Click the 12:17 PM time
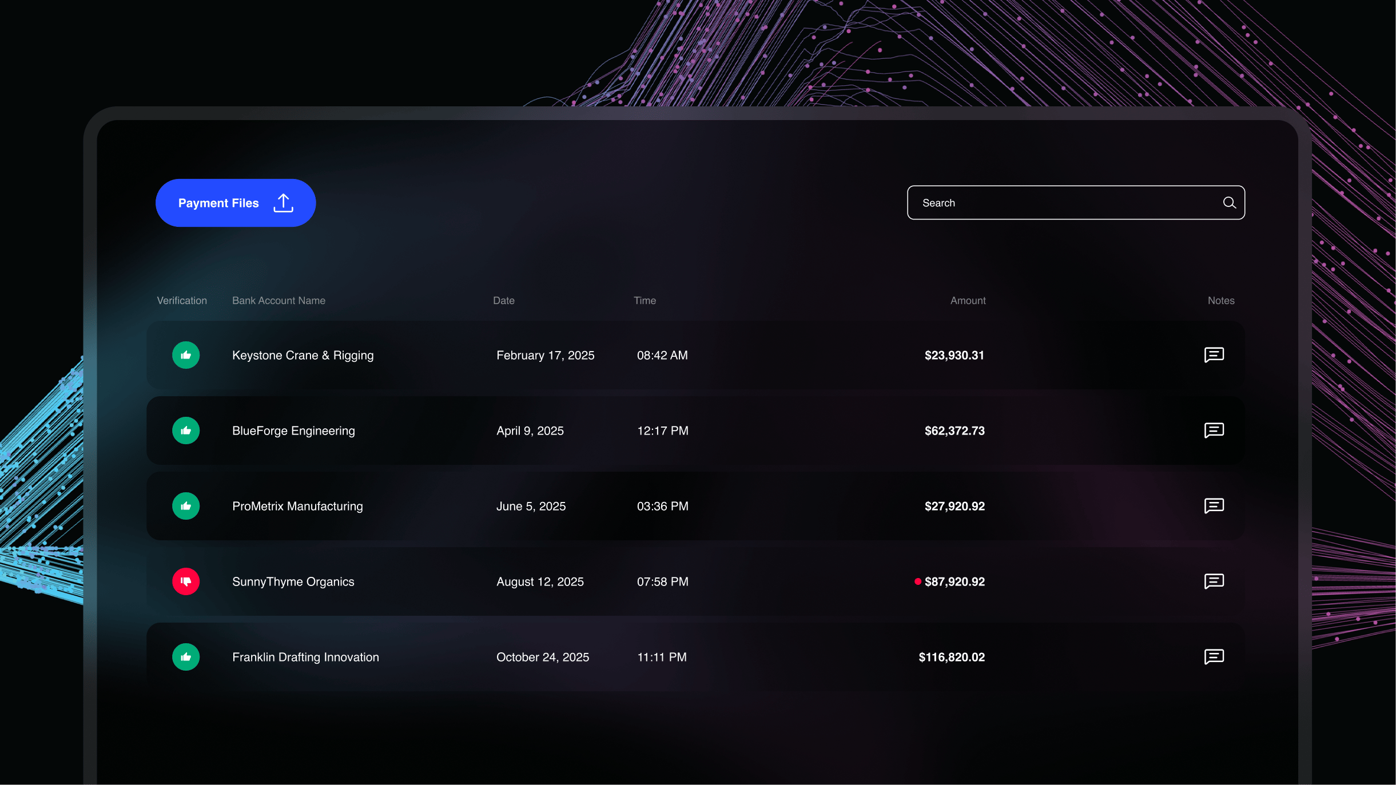Screen dimensions: 1396x785 coord(663,431)
